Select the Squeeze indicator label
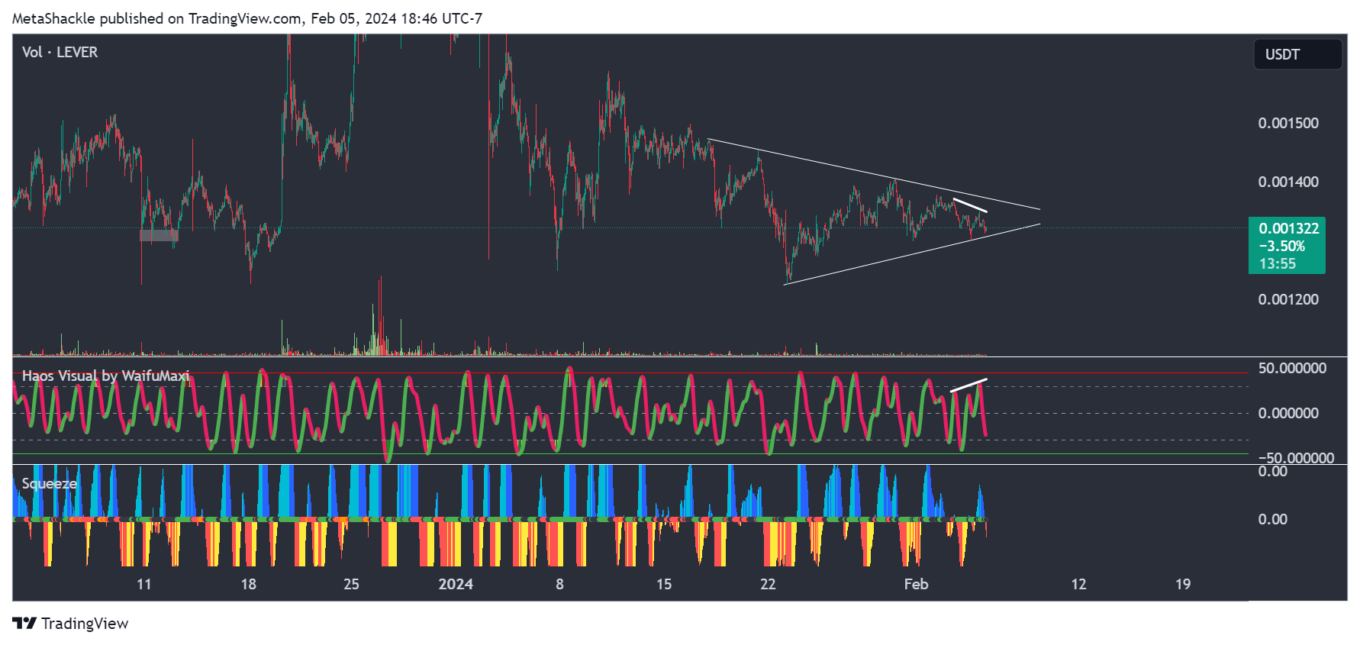This screenshot has height=645, width=1360. 49,484
